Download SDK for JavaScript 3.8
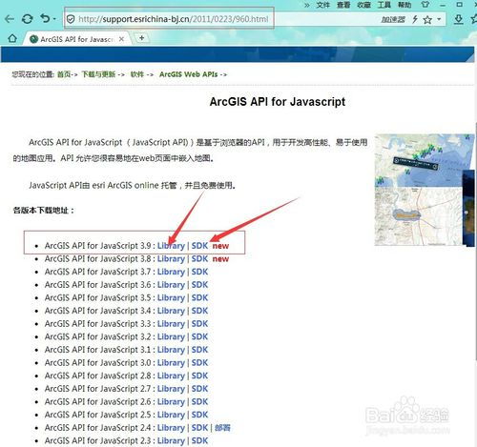This screenshot has height=447, width=477. tap(199, 259)
